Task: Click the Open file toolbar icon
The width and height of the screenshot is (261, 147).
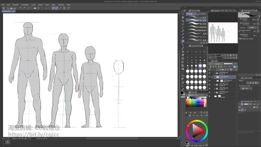Action: 11,8
